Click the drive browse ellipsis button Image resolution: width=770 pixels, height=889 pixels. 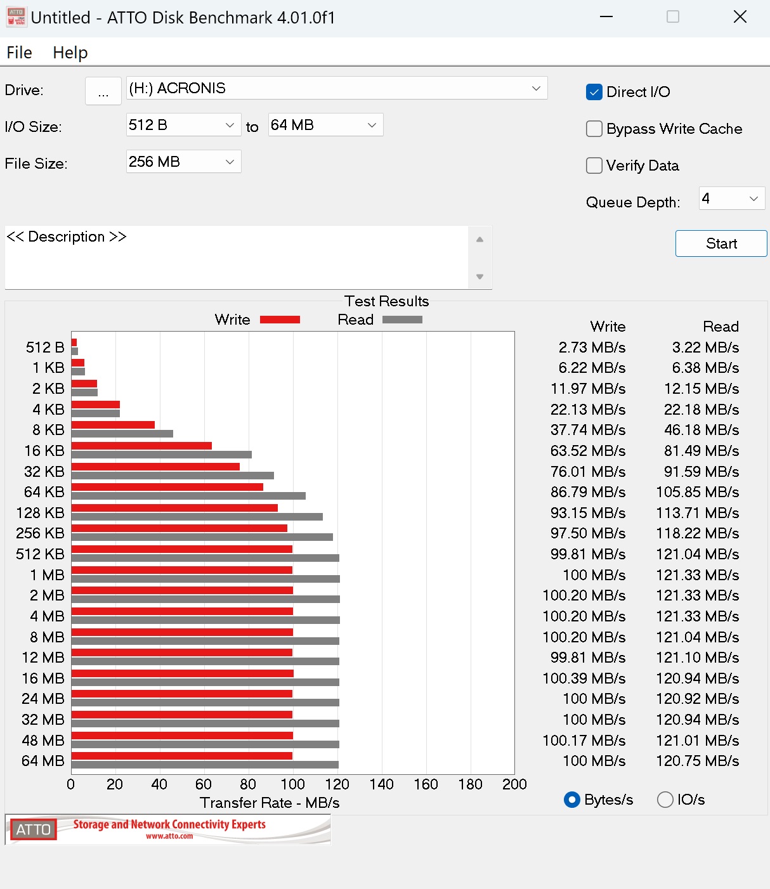click(103, 90)
